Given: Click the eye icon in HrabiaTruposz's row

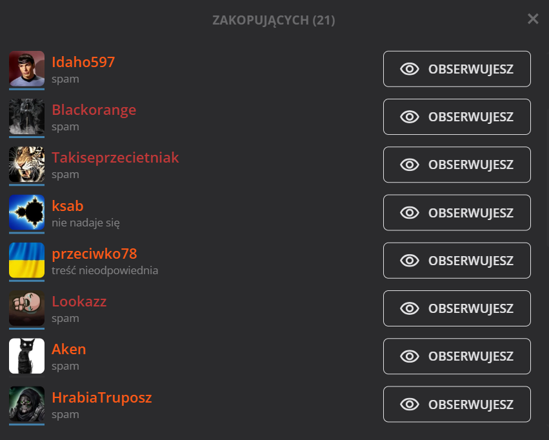Looking at the screenshot, I should click(410, 405).
